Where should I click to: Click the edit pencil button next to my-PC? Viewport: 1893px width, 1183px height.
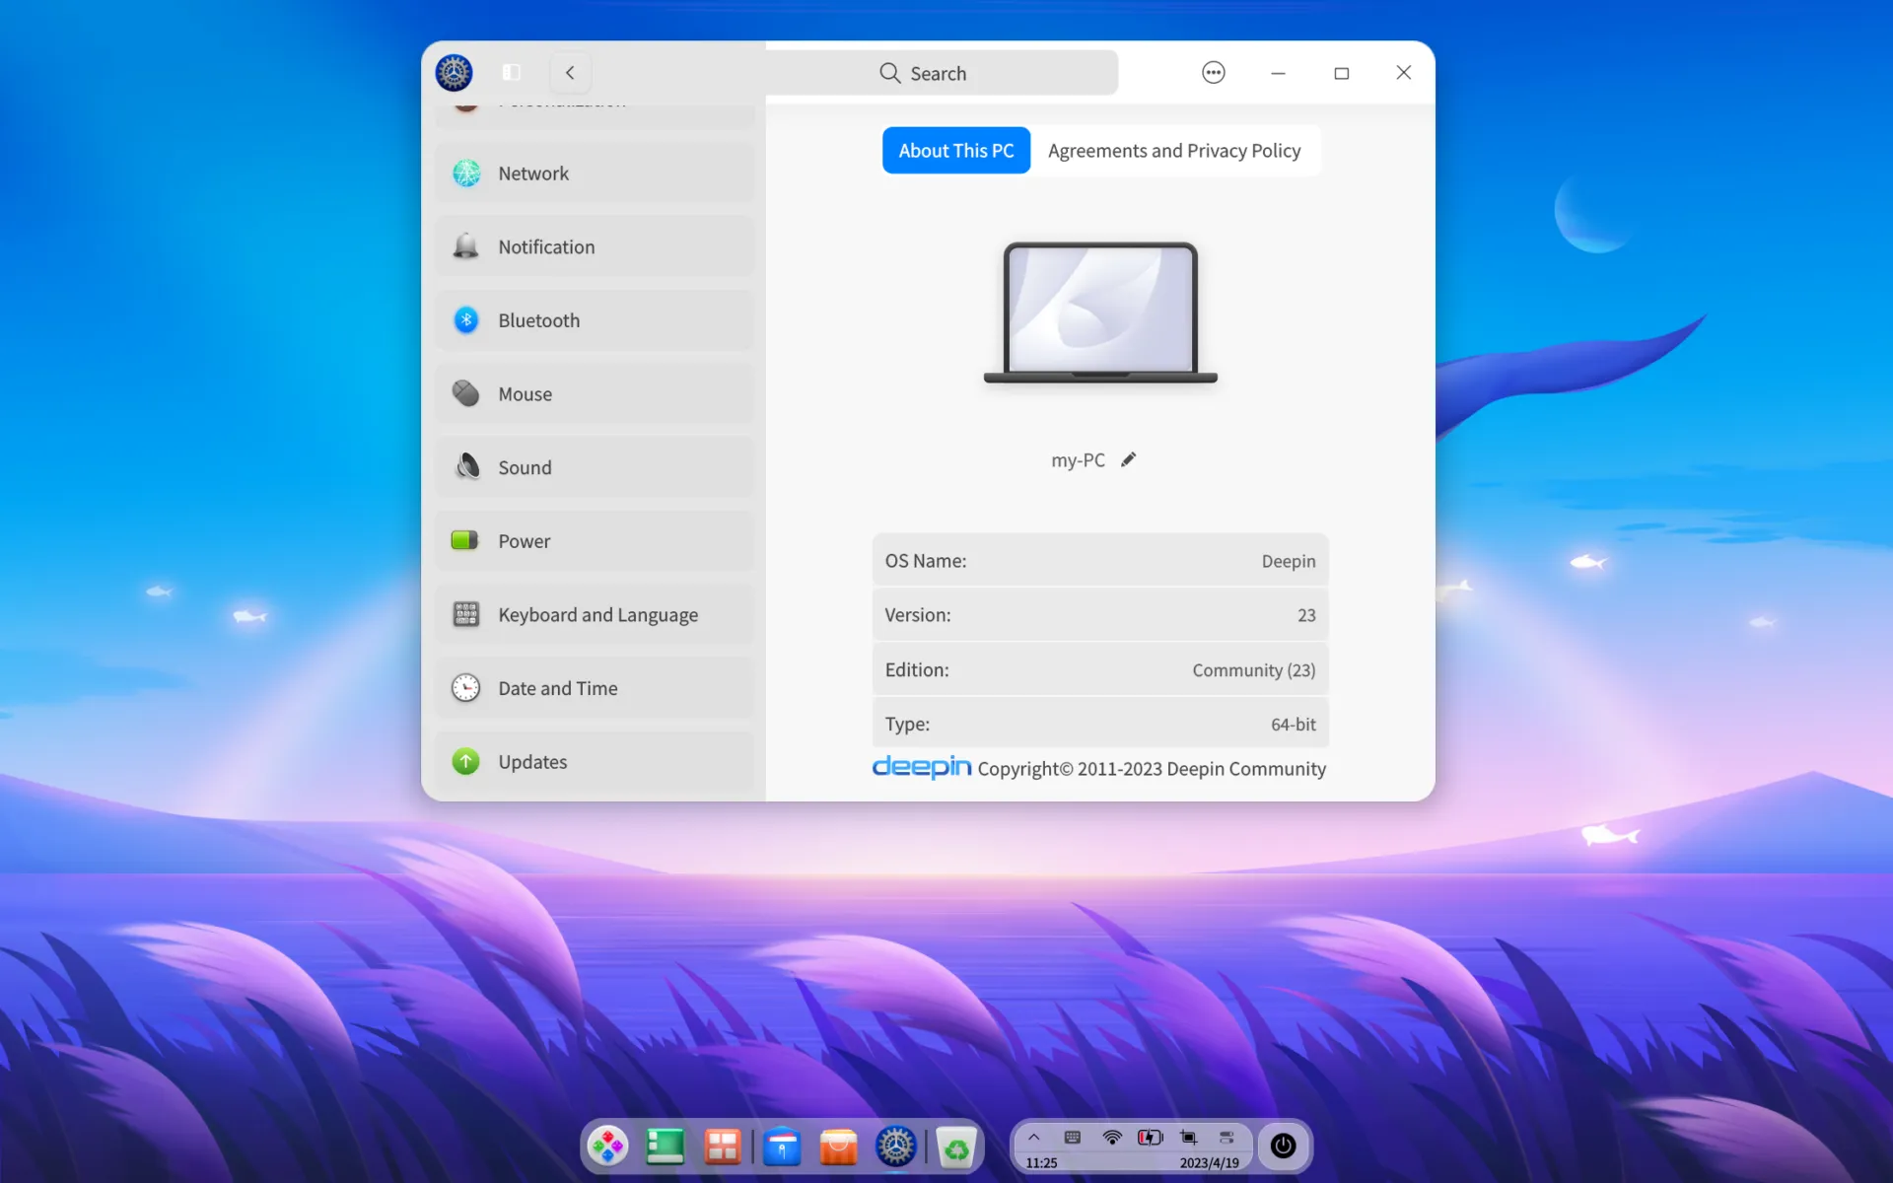tap(1127, 459)
